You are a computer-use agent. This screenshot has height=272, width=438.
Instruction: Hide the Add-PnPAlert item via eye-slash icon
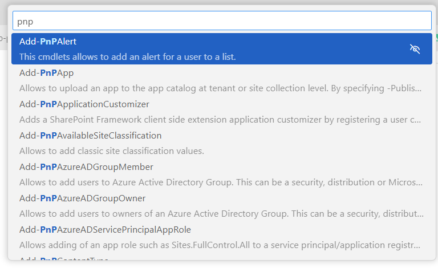[415, 49]
